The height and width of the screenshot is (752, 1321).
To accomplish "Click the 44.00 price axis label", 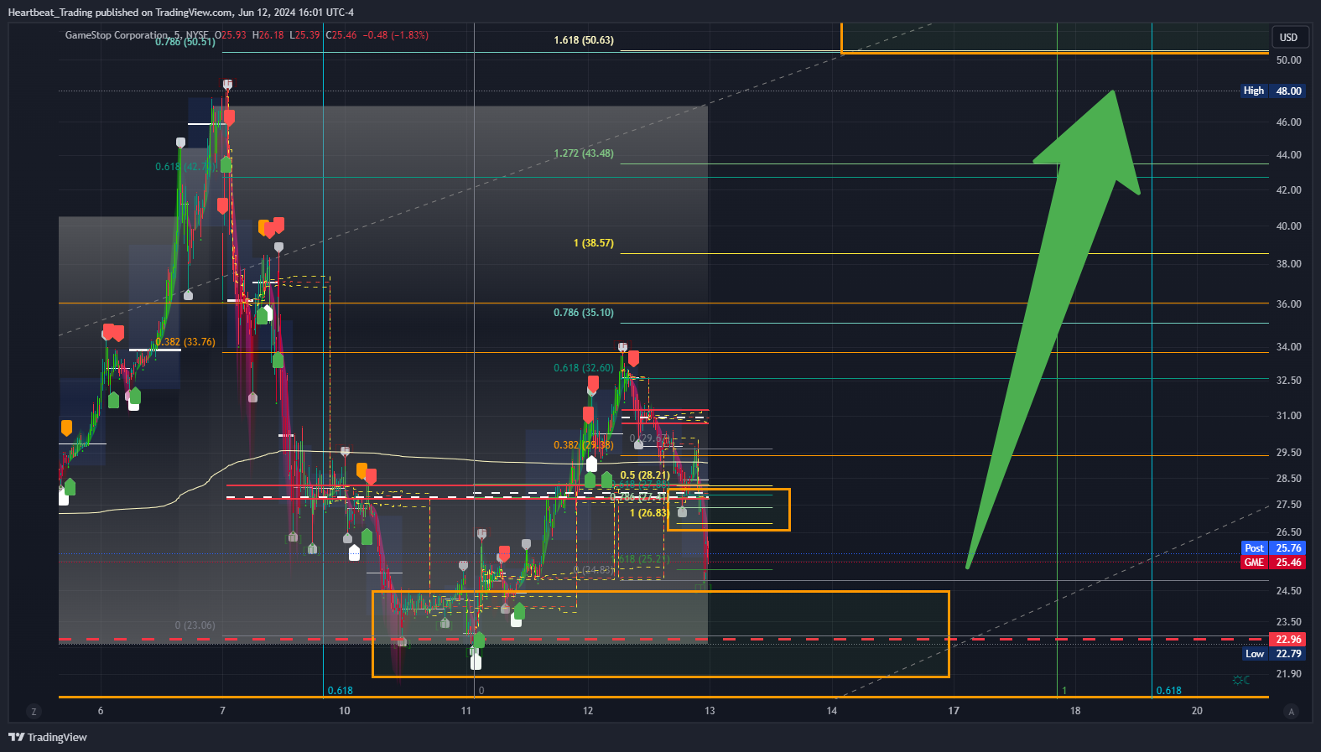I will [x=1288, y=155].
